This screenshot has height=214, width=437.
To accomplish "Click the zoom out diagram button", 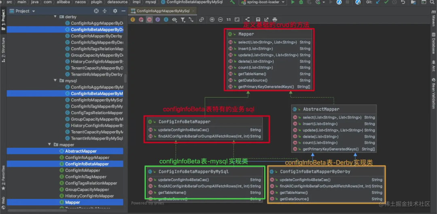I will tap(220, 19).
